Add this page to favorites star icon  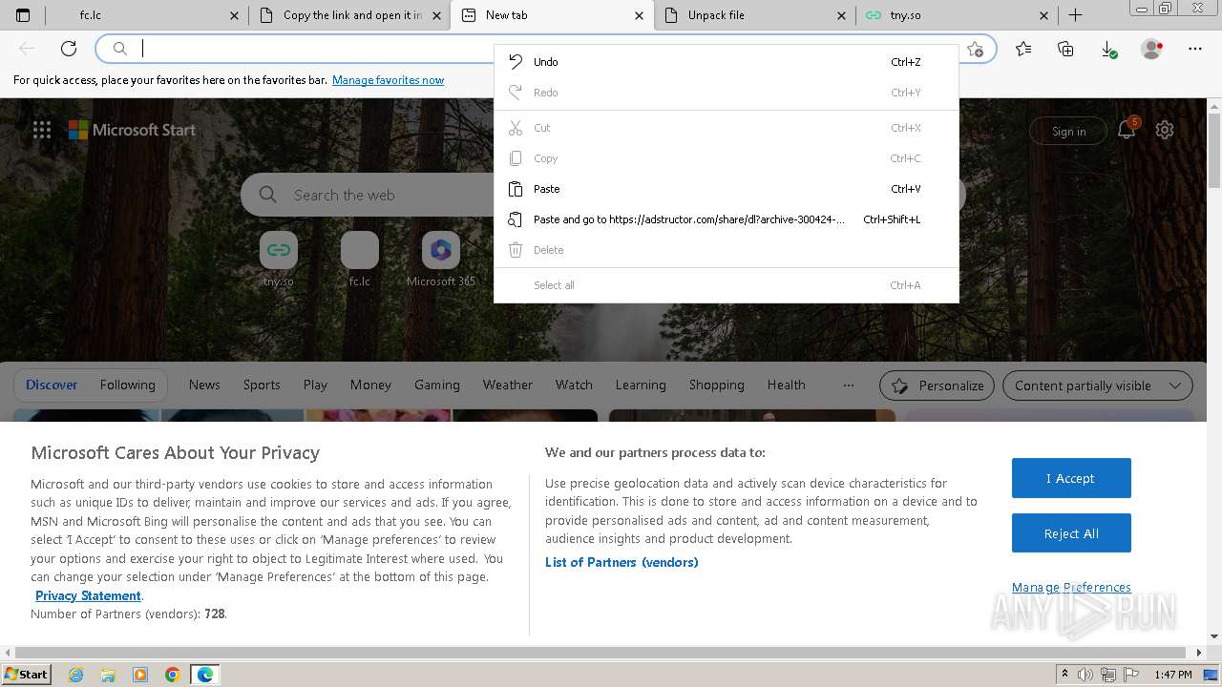click(975, 49)
